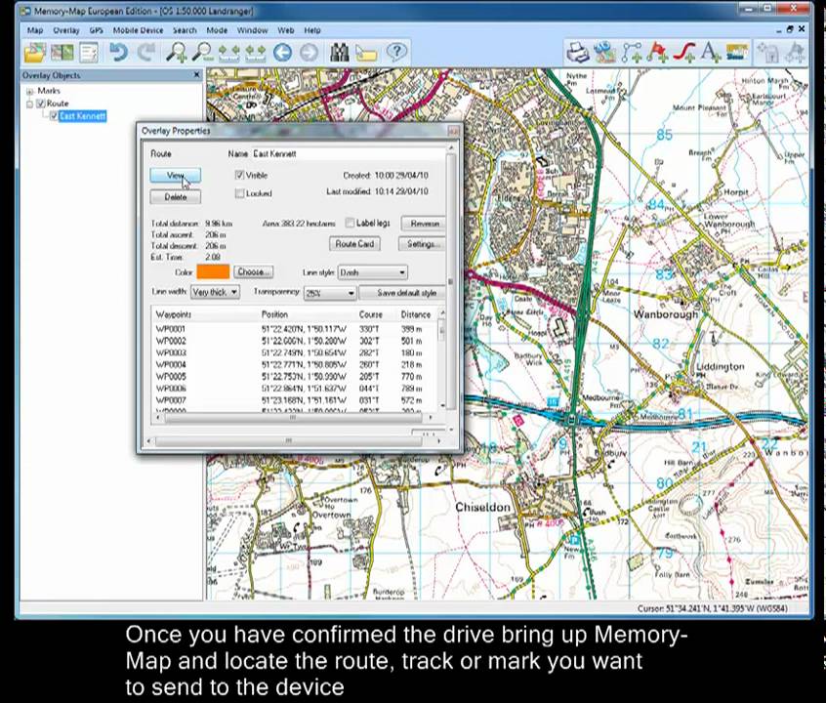Open the Route Card button
The width and height of the screenshot is (826, 703).
point(354,244)
